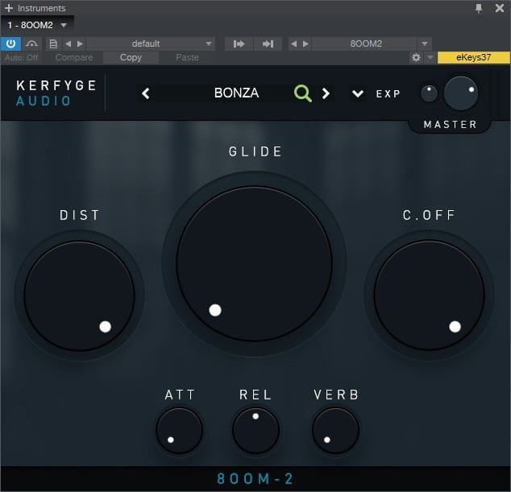Select the 1 - 8OOM2 instrument tab
Image resolution: width=511 pixels, height=492 pixels.
pyautogui.click(x=31, y=25)
